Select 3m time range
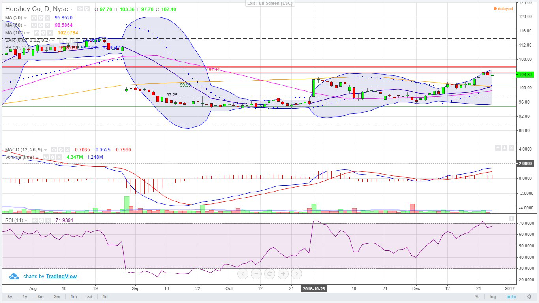The width and height of the screenshot is (539, 303). [57, 297]
